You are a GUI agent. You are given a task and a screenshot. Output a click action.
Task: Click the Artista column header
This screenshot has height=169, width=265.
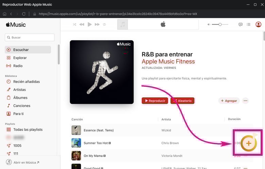click(x=166, y=119)
